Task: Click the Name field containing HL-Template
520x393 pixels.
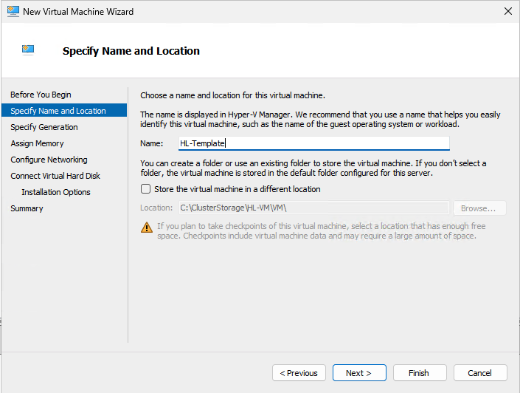Action: [313, 143]
